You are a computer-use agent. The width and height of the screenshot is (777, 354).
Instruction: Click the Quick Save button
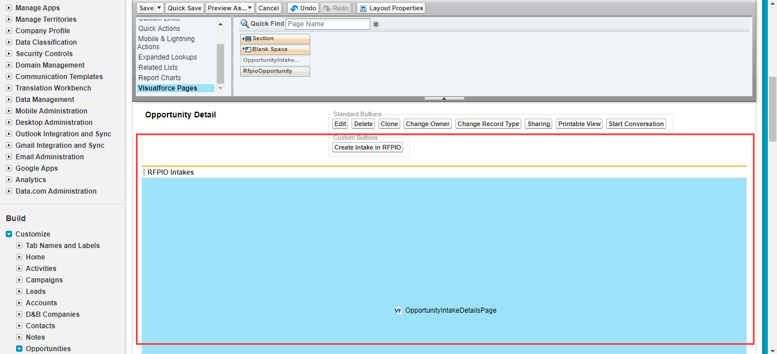[185, 8]
